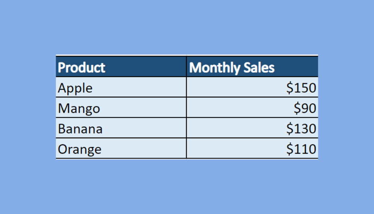The height and width of the screenshot is (214, 374).
Task: Click the $110 sales value
Action: point(301,149)
